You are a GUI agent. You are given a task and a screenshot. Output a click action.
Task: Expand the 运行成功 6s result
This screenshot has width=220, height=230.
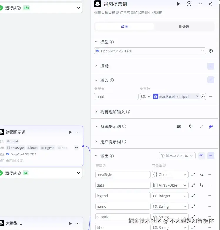[79, 173]
